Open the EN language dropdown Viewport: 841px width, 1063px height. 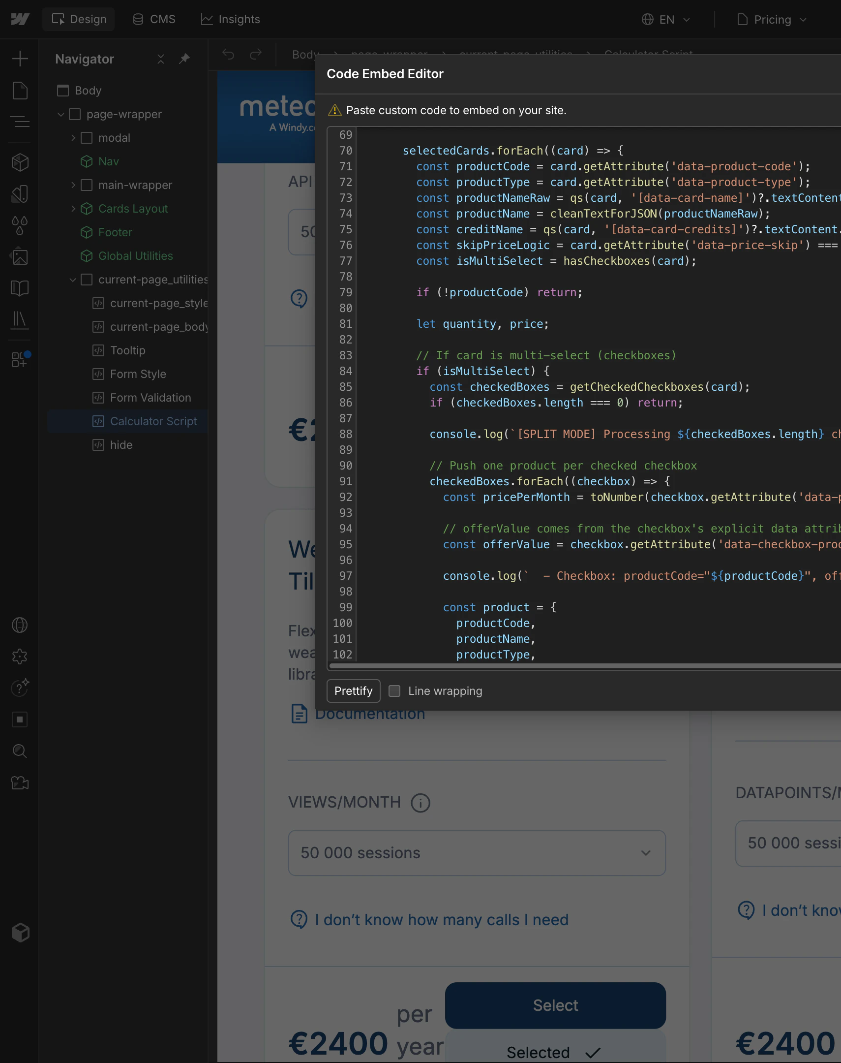tap(666, 19)
